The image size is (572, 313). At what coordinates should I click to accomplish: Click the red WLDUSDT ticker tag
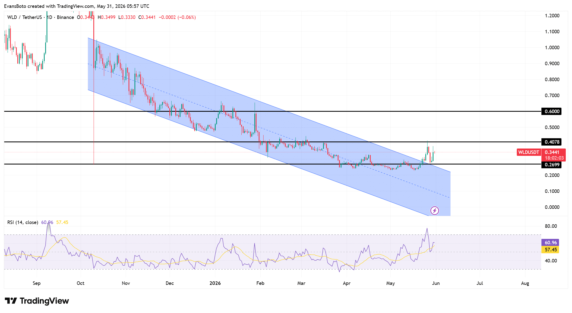point(529,152)
